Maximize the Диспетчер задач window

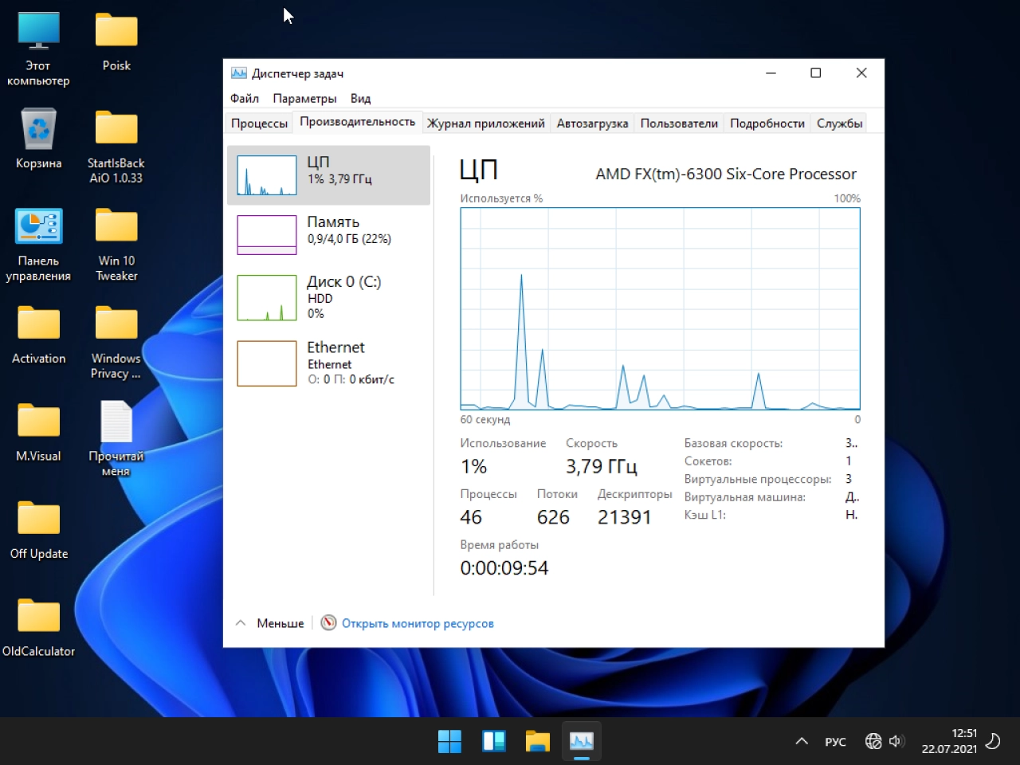coord(815,73)
